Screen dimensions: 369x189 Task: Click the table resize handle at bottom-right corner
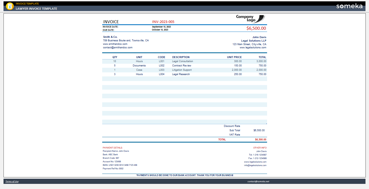pyautogui.click(x=266, y=123)
